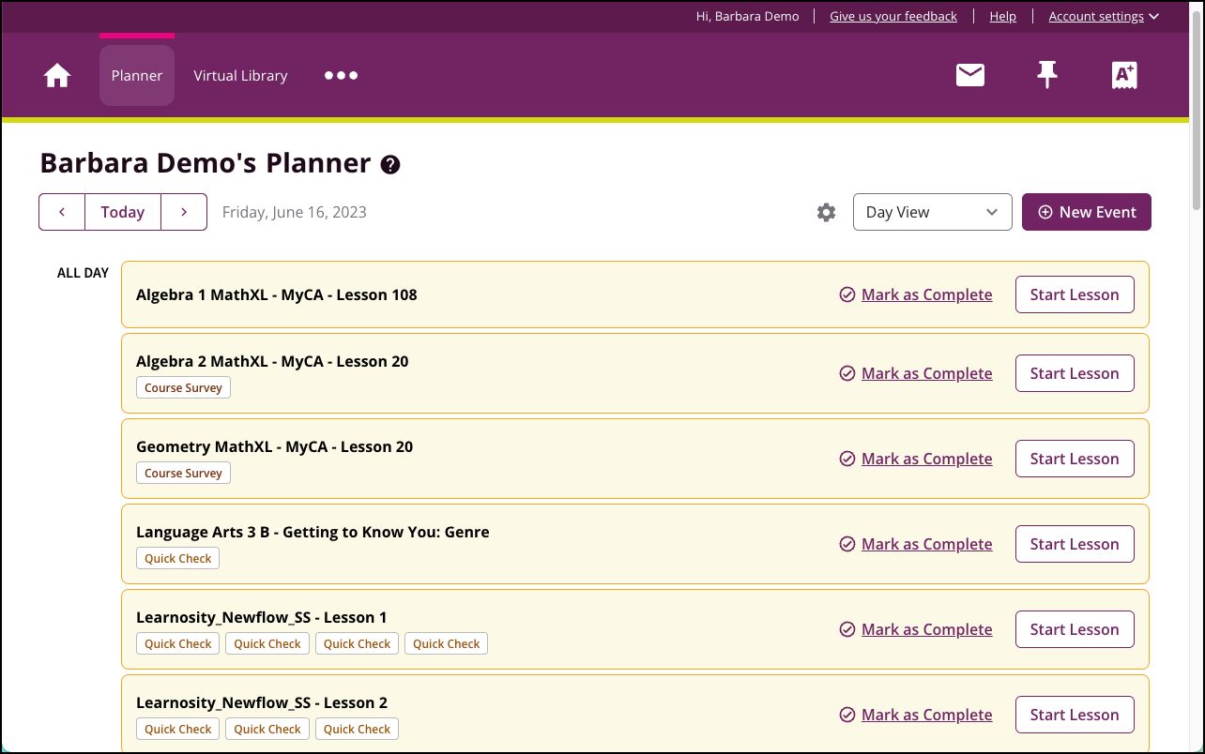Screen dimensions: 1205x754
Task: Switch to the Virtual Library tab
Action: pyautogui.click(x=240, y=75)
